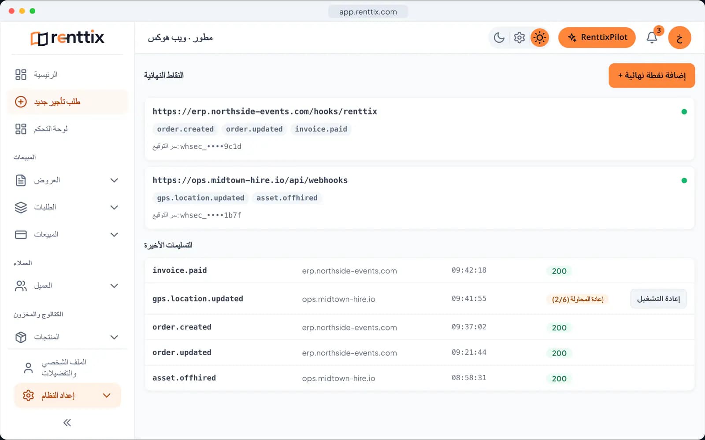Expand the المنتجات menu chevron

114,337
